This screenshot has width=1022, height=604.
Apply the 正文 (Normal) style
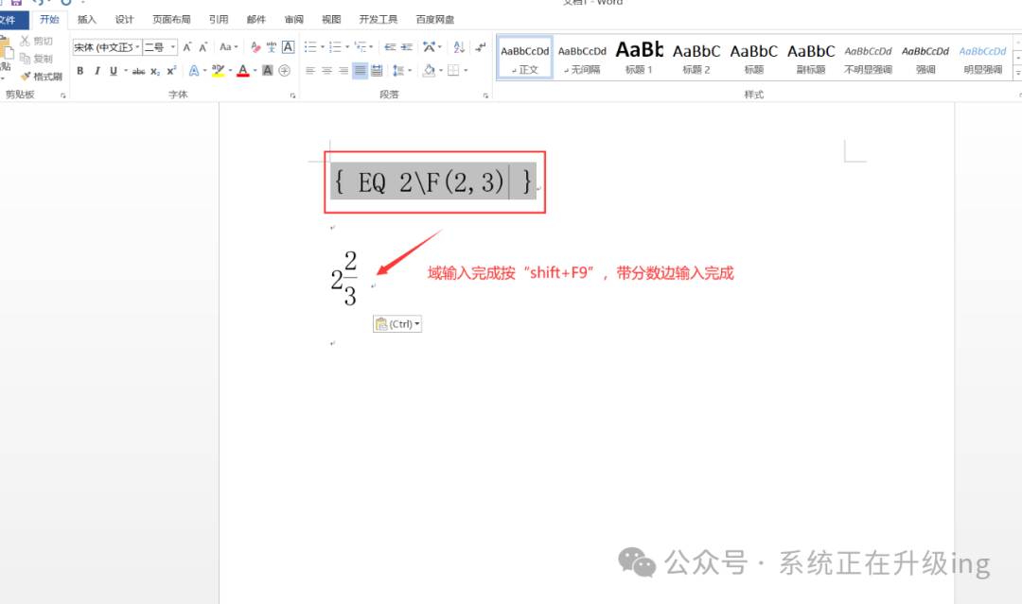(x=524, y=58)
